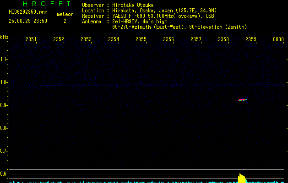The width and height of the screenshot is (288, 183).
Task: Click the 0.9 frequency axis label
Action: [x=4, y=105]
